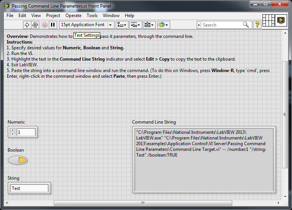Open the Project menu
Viewport: 292px width, 210px height.
(53, 16)
